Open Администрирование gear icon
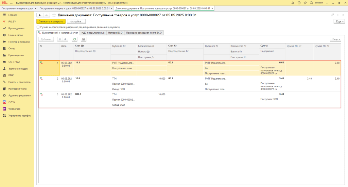Viewport: 348px width, 187px height. click(x=4, y=96)
